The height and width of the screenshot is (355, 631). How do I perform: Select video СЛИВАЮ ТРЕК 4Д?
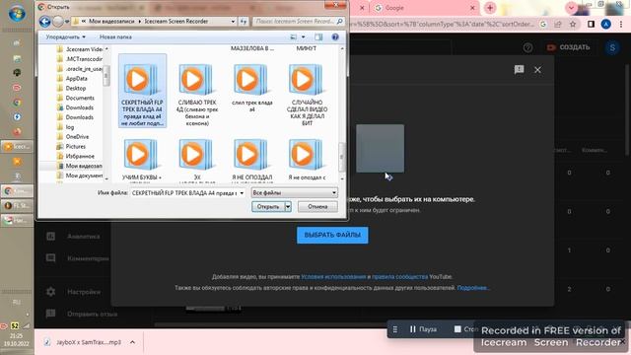click(x=197, y=95)
